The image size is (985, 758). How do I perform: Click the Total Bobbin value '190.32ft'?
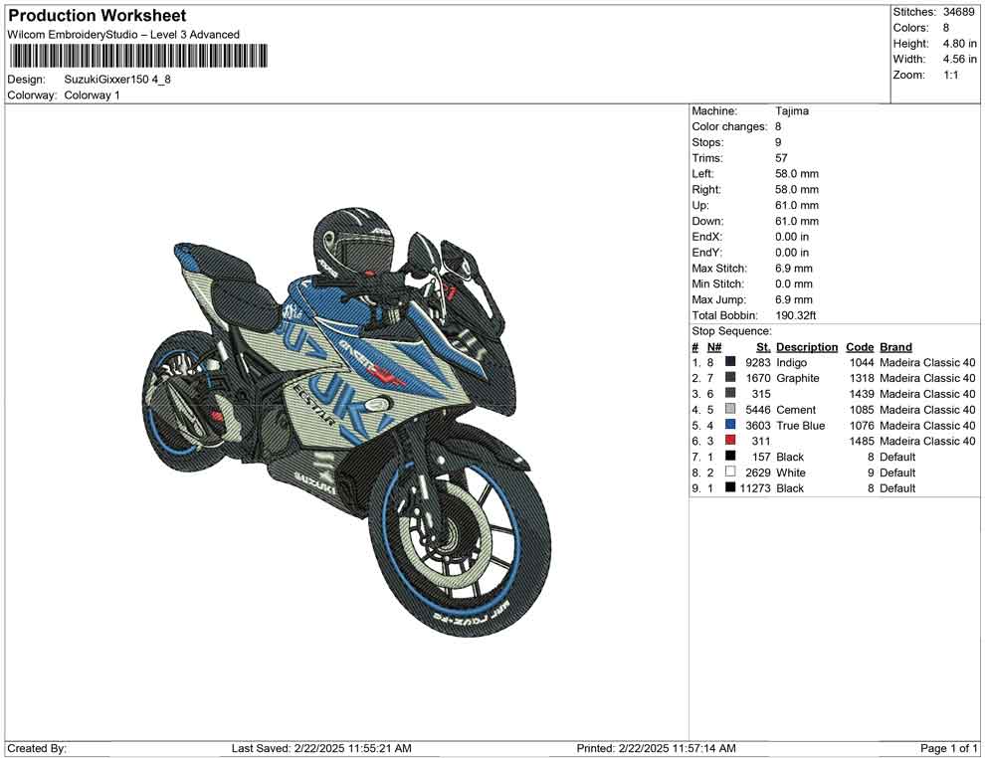795,315
